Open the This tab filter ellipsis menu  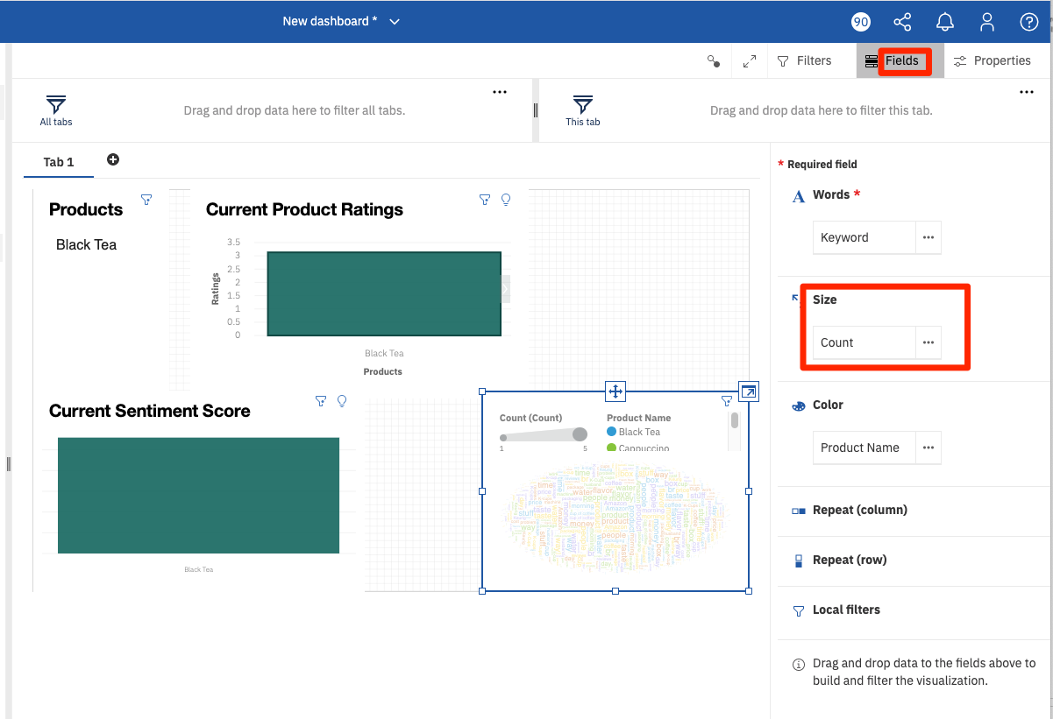coord(1027,92)
